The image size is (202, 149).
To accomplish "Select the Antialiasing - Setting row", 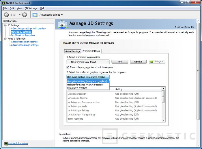I will click(114, 111).
